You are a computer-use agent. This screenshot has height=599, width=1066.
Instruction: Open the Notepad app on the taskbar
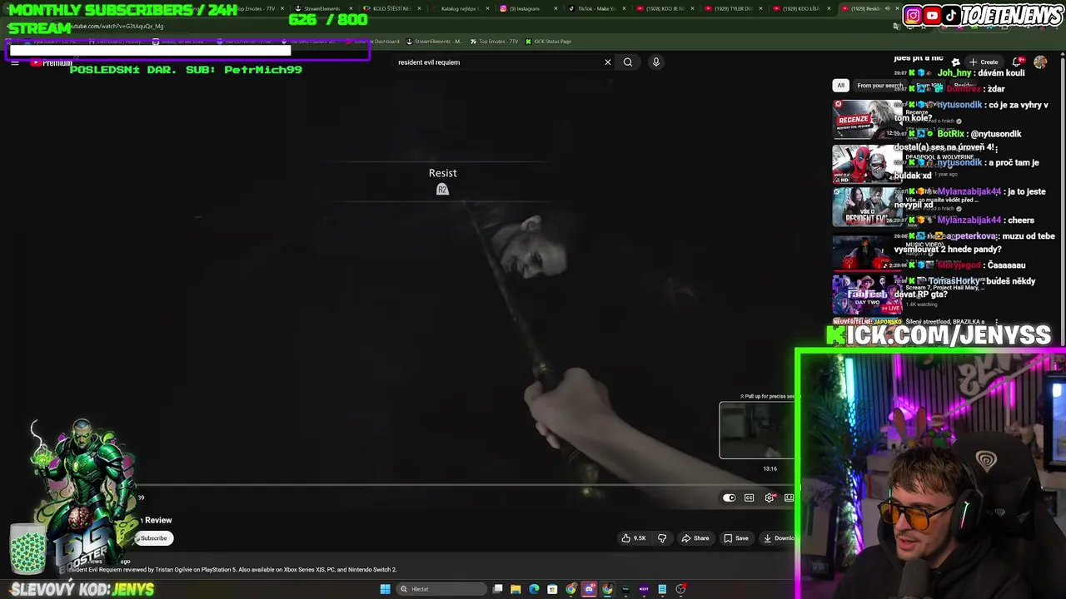click(662, 589)
